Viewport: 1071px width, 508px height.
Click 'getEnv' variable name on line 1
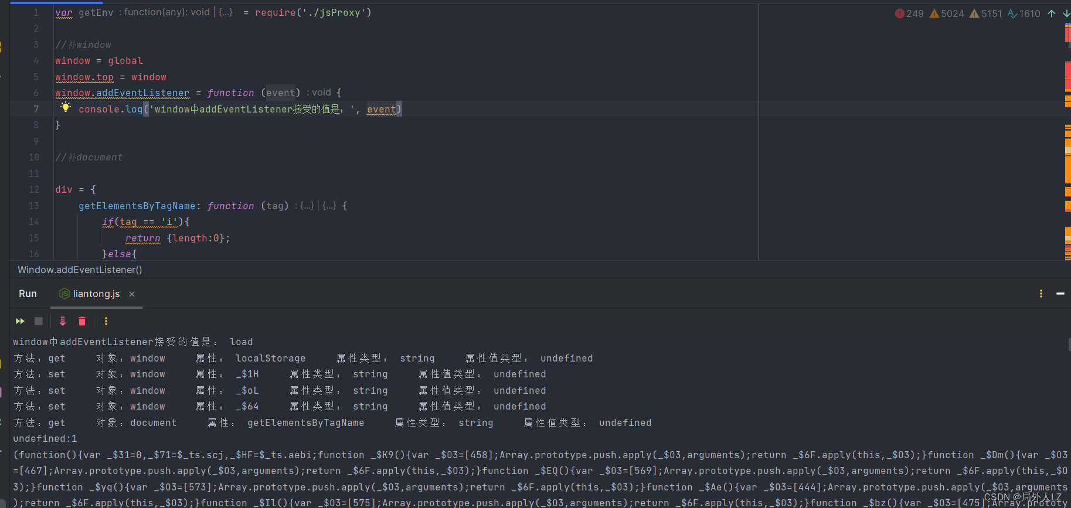(96, 12)
